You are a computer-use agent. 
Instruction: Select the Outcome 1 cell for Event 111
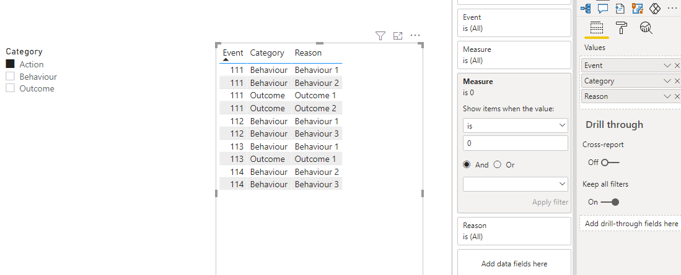(316, 95)
